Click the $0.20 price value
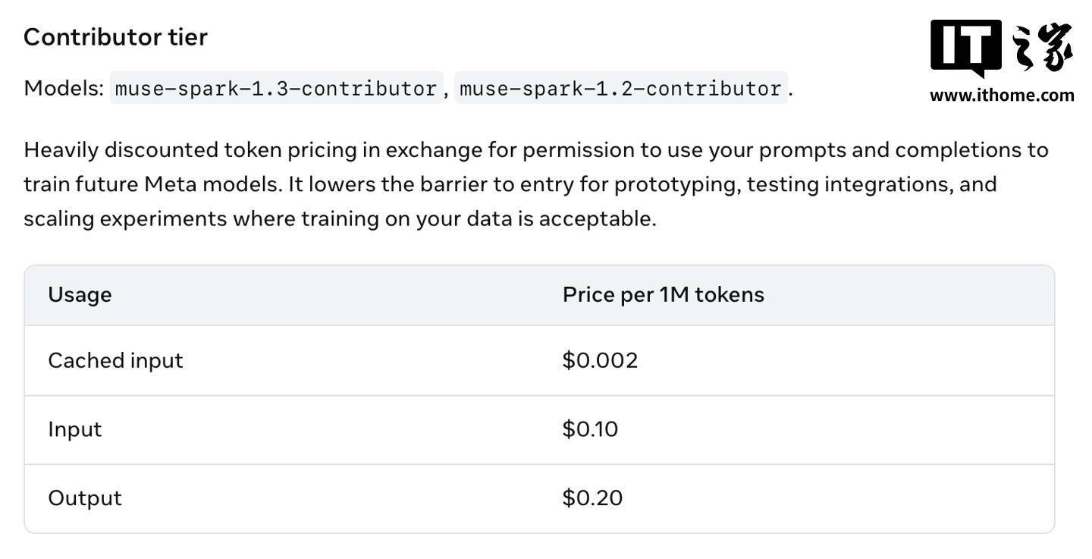The width and height of the screenshot is (1092, 559). click(x=592, y=498)
